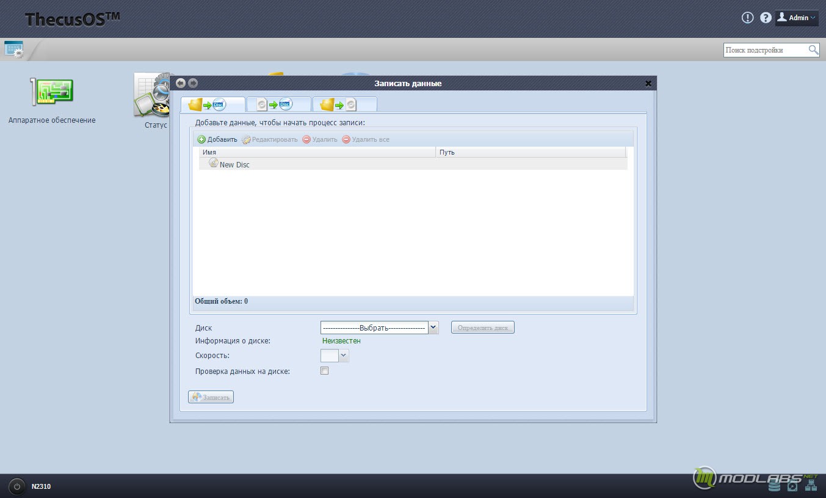Toggle Проверка данных на диске checkbox
The height and width of the screenshot is (498, 826).
[x=325, y=371]
